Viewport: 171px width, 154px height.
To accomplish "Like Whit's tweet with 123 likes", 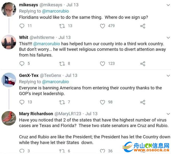I will coord(102,64).
